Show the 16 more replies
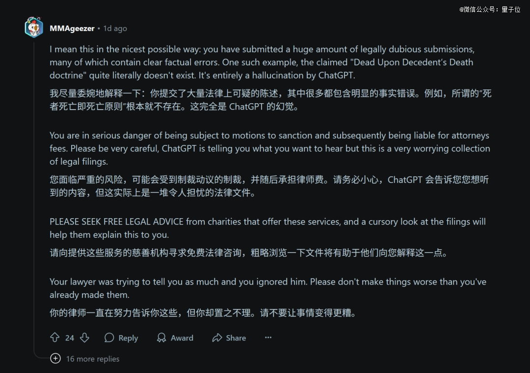Image resolution: width=530 pixels, height=373 pixels. [93, 359]
